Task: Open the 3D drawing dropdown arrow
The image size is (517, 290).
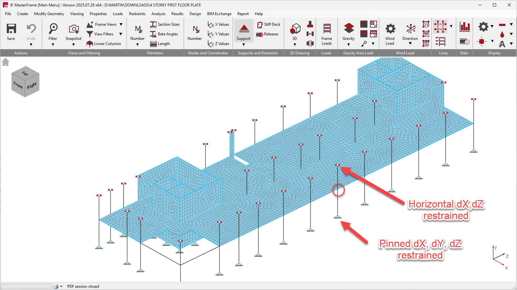Action: 295,45
